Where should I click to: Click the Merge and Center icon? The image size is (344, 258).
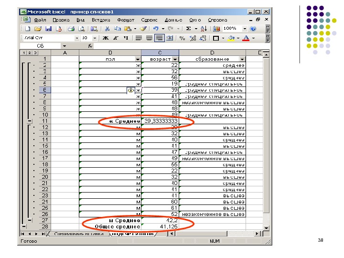click(x=170, y=38)
